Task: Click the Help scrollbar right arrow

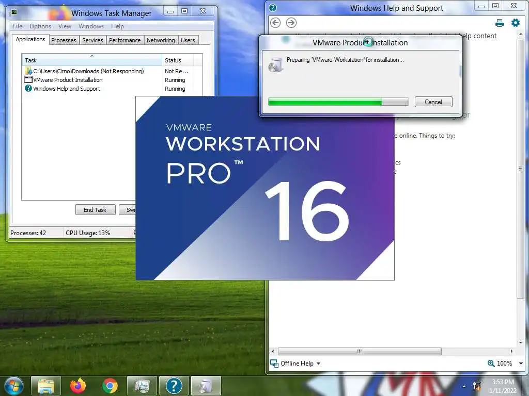Action: (x=512, y=351)
